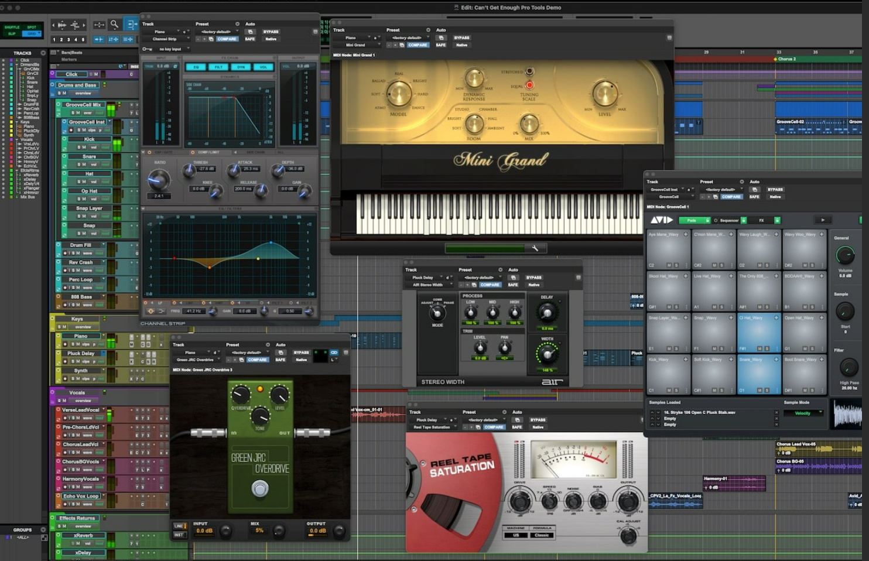The width and height of the screenshot is (869, 561).
Task: Enable SLIP edit mode
Action: point(12,34)
